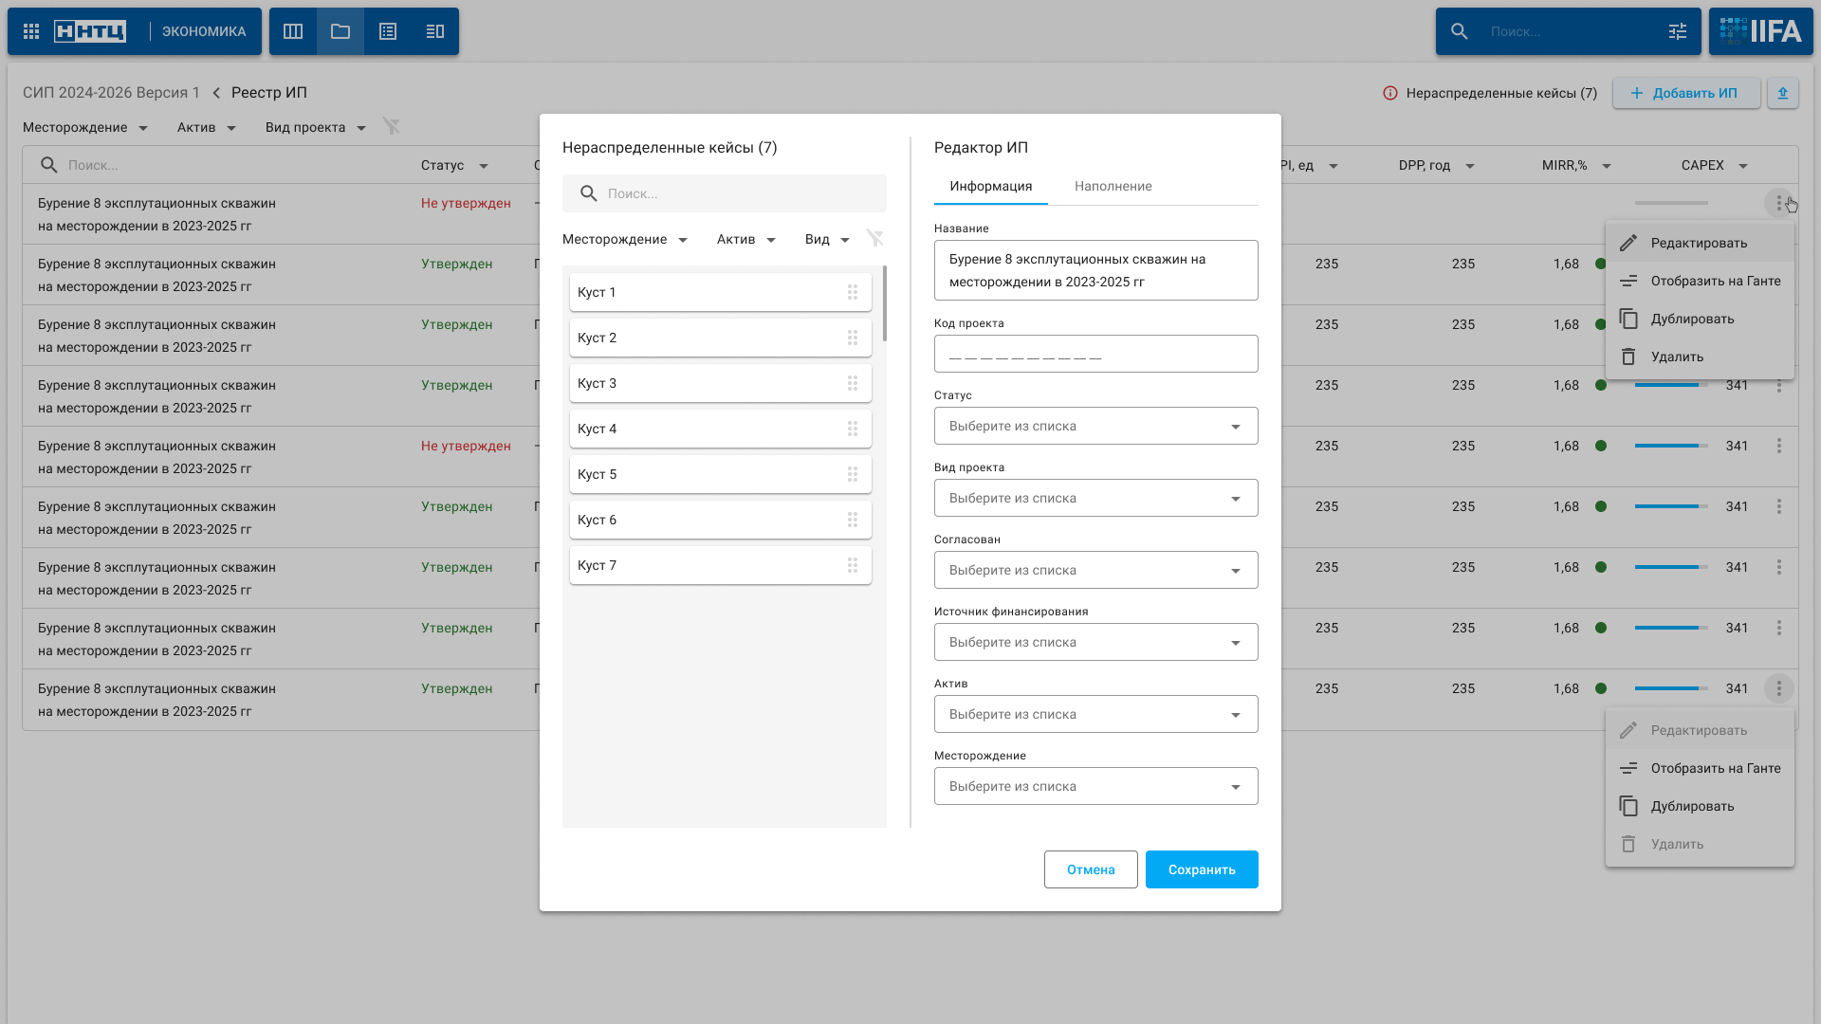Open the apps grid menu icon
Viewport: 1821px width, 1024px height.
pyautogui.click(x=31, y=31)
